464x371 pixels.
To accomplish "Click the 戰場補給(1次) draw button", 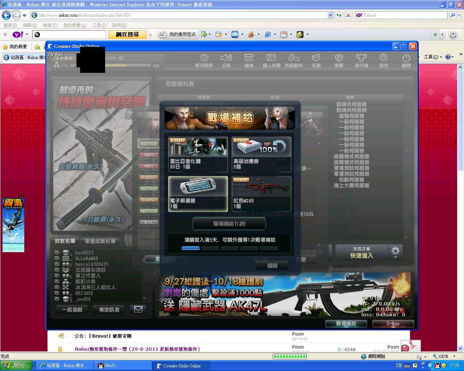I will [229, 224].
